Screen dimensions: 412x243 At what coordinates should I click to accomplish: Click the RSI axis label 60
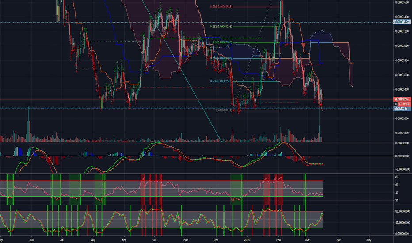point(397,185)
